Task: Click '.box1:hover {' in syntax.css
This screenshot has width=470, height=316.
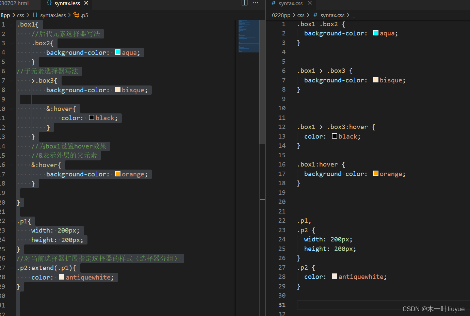Action: tap(321, 164)
